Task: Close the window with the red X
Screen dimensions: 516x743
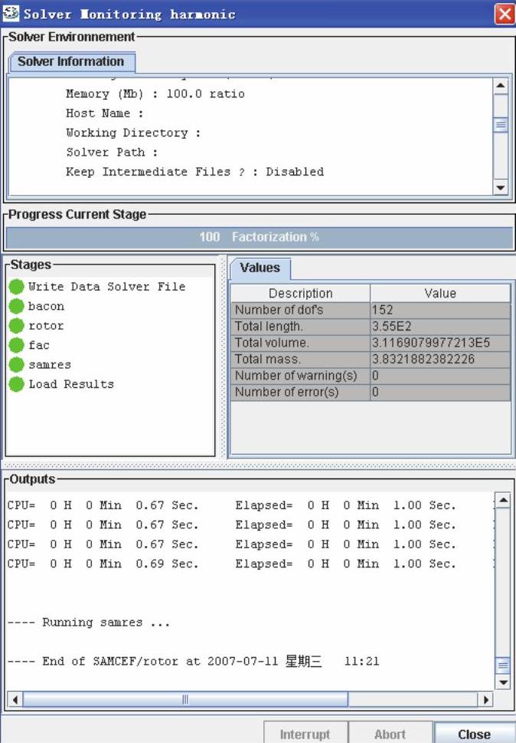Action: [x=504, y=14]
